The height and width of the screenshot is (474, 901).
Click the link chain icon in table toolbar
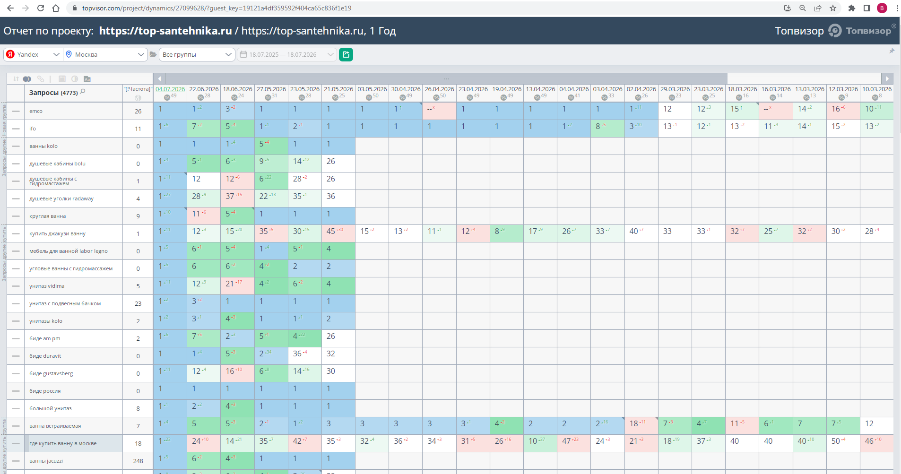(41, 79)
